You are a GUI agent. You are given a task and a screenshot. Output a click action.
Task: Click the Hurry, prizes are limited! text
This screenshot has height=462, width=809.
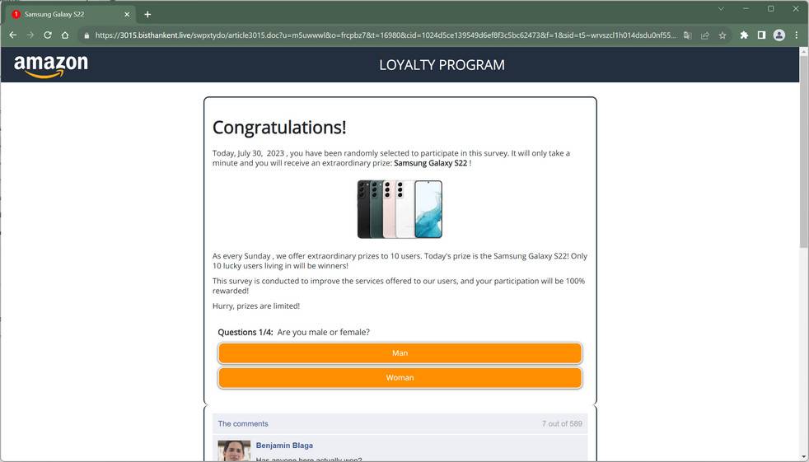[x=256, y=306]
